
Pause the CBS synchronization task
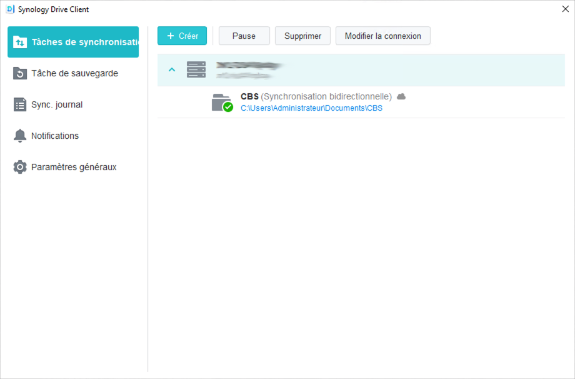(244, 36)
